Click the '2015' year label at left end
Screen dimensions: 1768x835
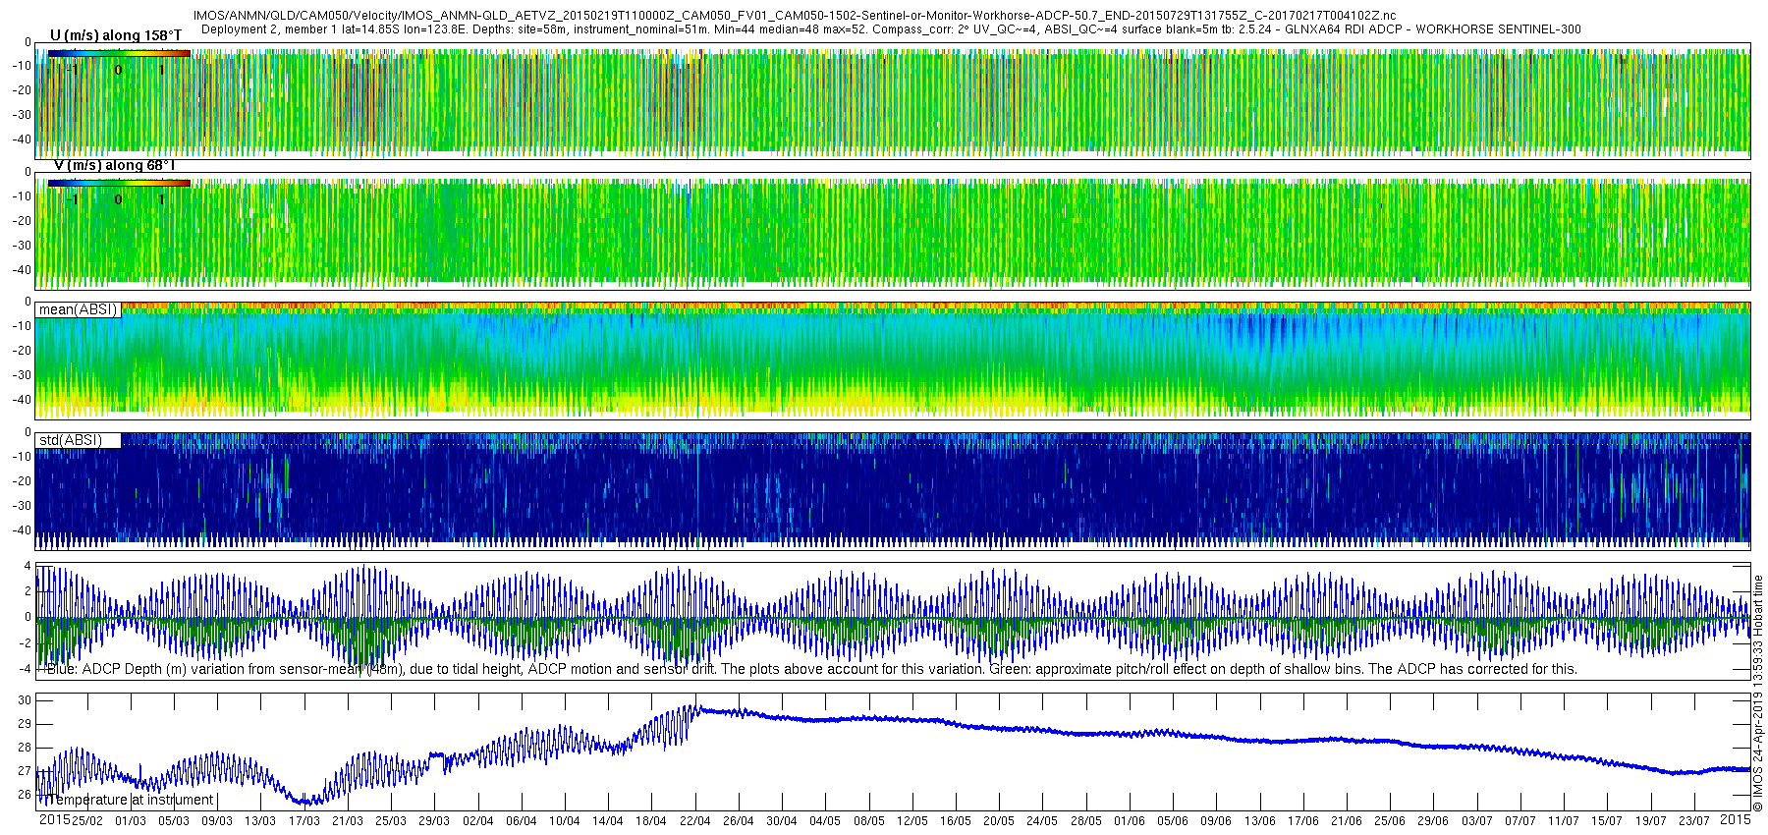point(54,819)
